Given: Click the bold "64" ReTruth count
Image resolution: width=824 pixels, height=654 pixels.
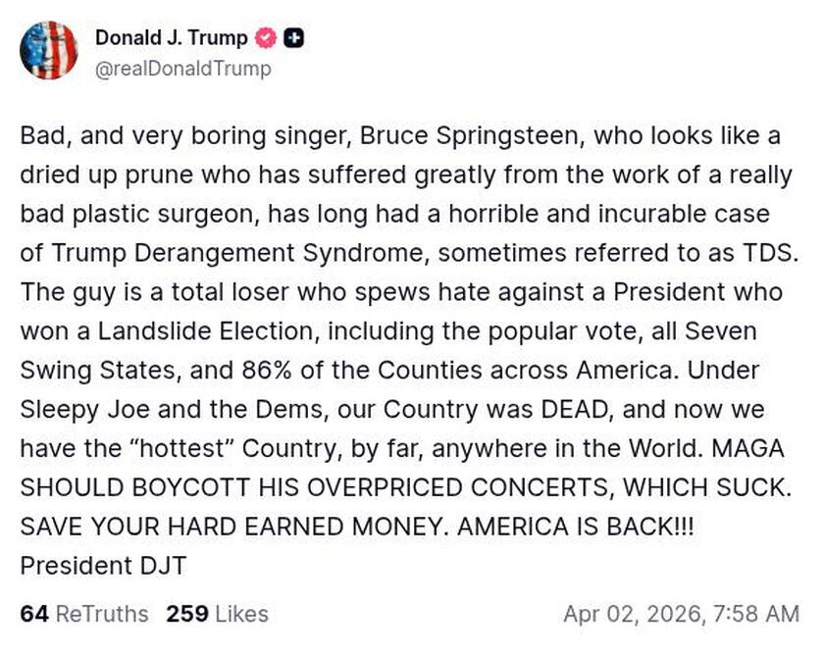Looking at the screenshot, I should [x=35, y=614].
